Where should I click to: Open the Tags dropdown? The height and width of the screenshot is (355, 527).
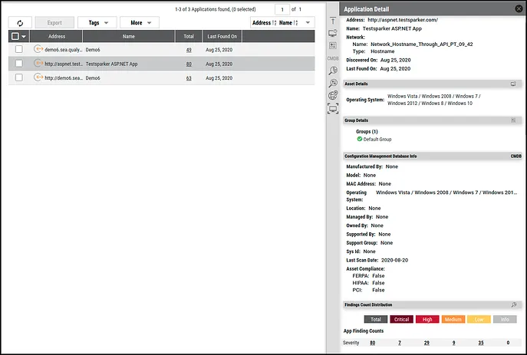(x=97, y=23)
